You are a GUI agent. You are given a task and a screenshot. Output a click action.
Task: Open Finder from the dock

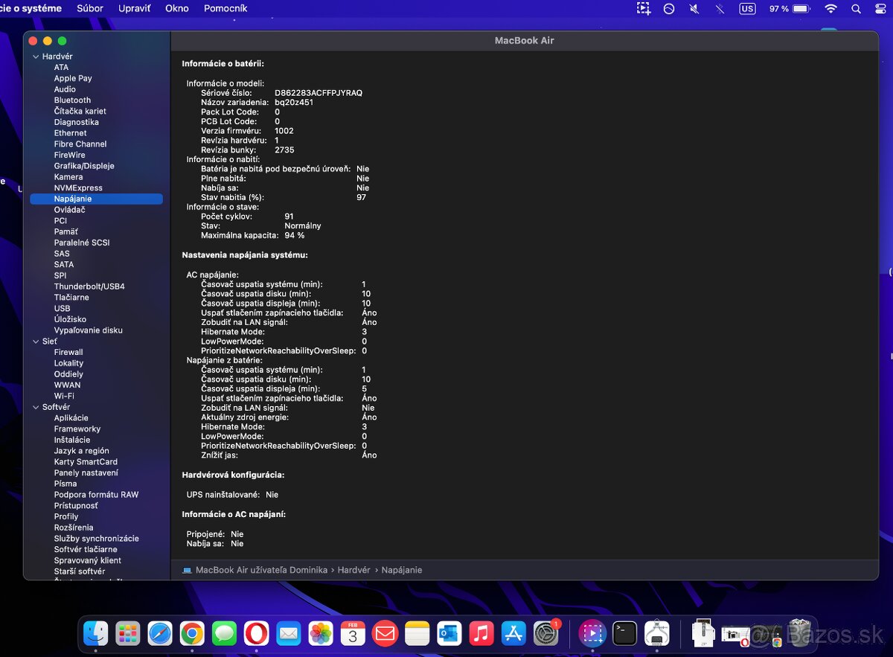tap(95, 633)
